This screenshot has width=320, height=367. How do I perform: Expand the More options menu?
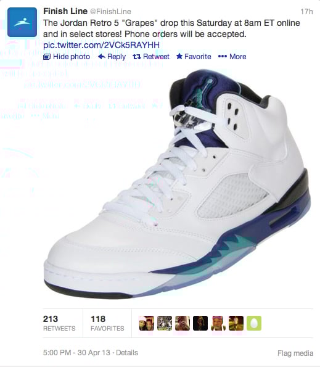(232, 57)
